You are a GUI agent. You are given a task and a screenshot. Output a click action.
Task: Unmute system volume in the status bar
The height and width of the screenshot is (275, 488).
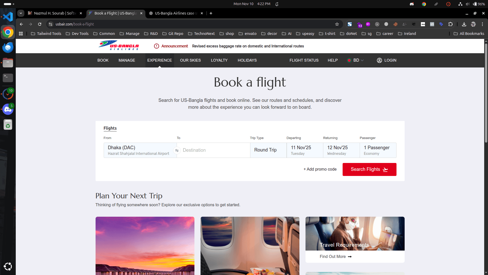tap(468, 4)
